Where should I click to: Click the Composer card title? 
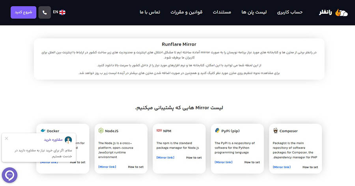288,131
